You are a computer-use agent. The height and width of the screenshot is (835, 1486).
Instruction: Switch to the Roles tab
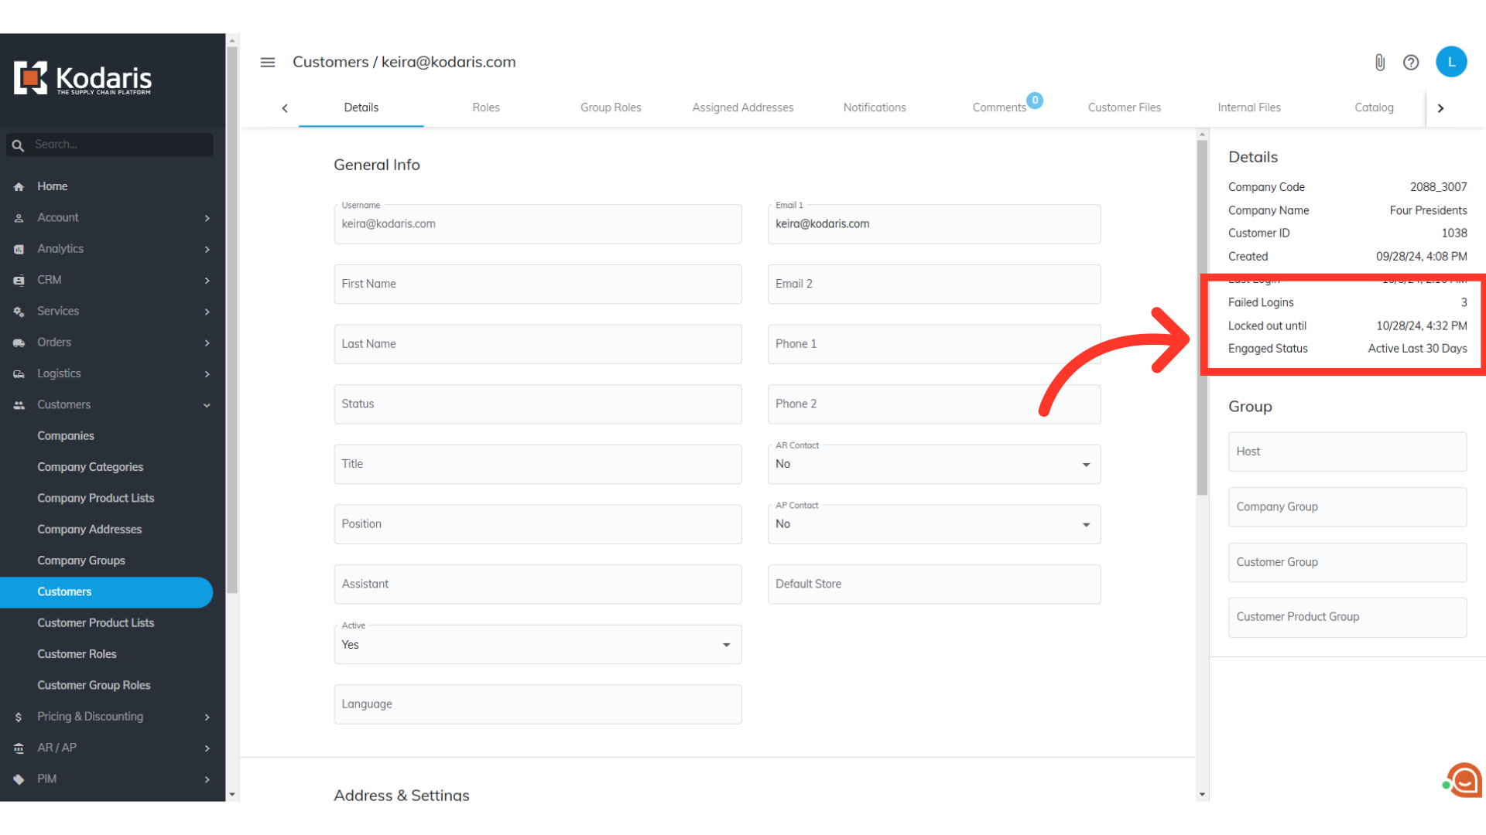pos(485,107)
